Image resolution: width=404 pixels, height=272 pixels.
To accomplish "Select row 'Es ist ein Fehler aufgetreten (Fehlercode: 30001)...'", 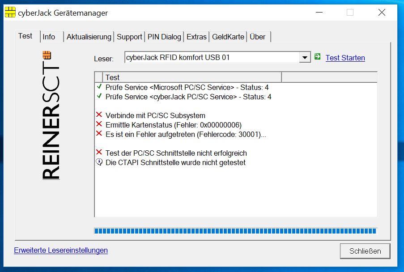I will point(186,135).
